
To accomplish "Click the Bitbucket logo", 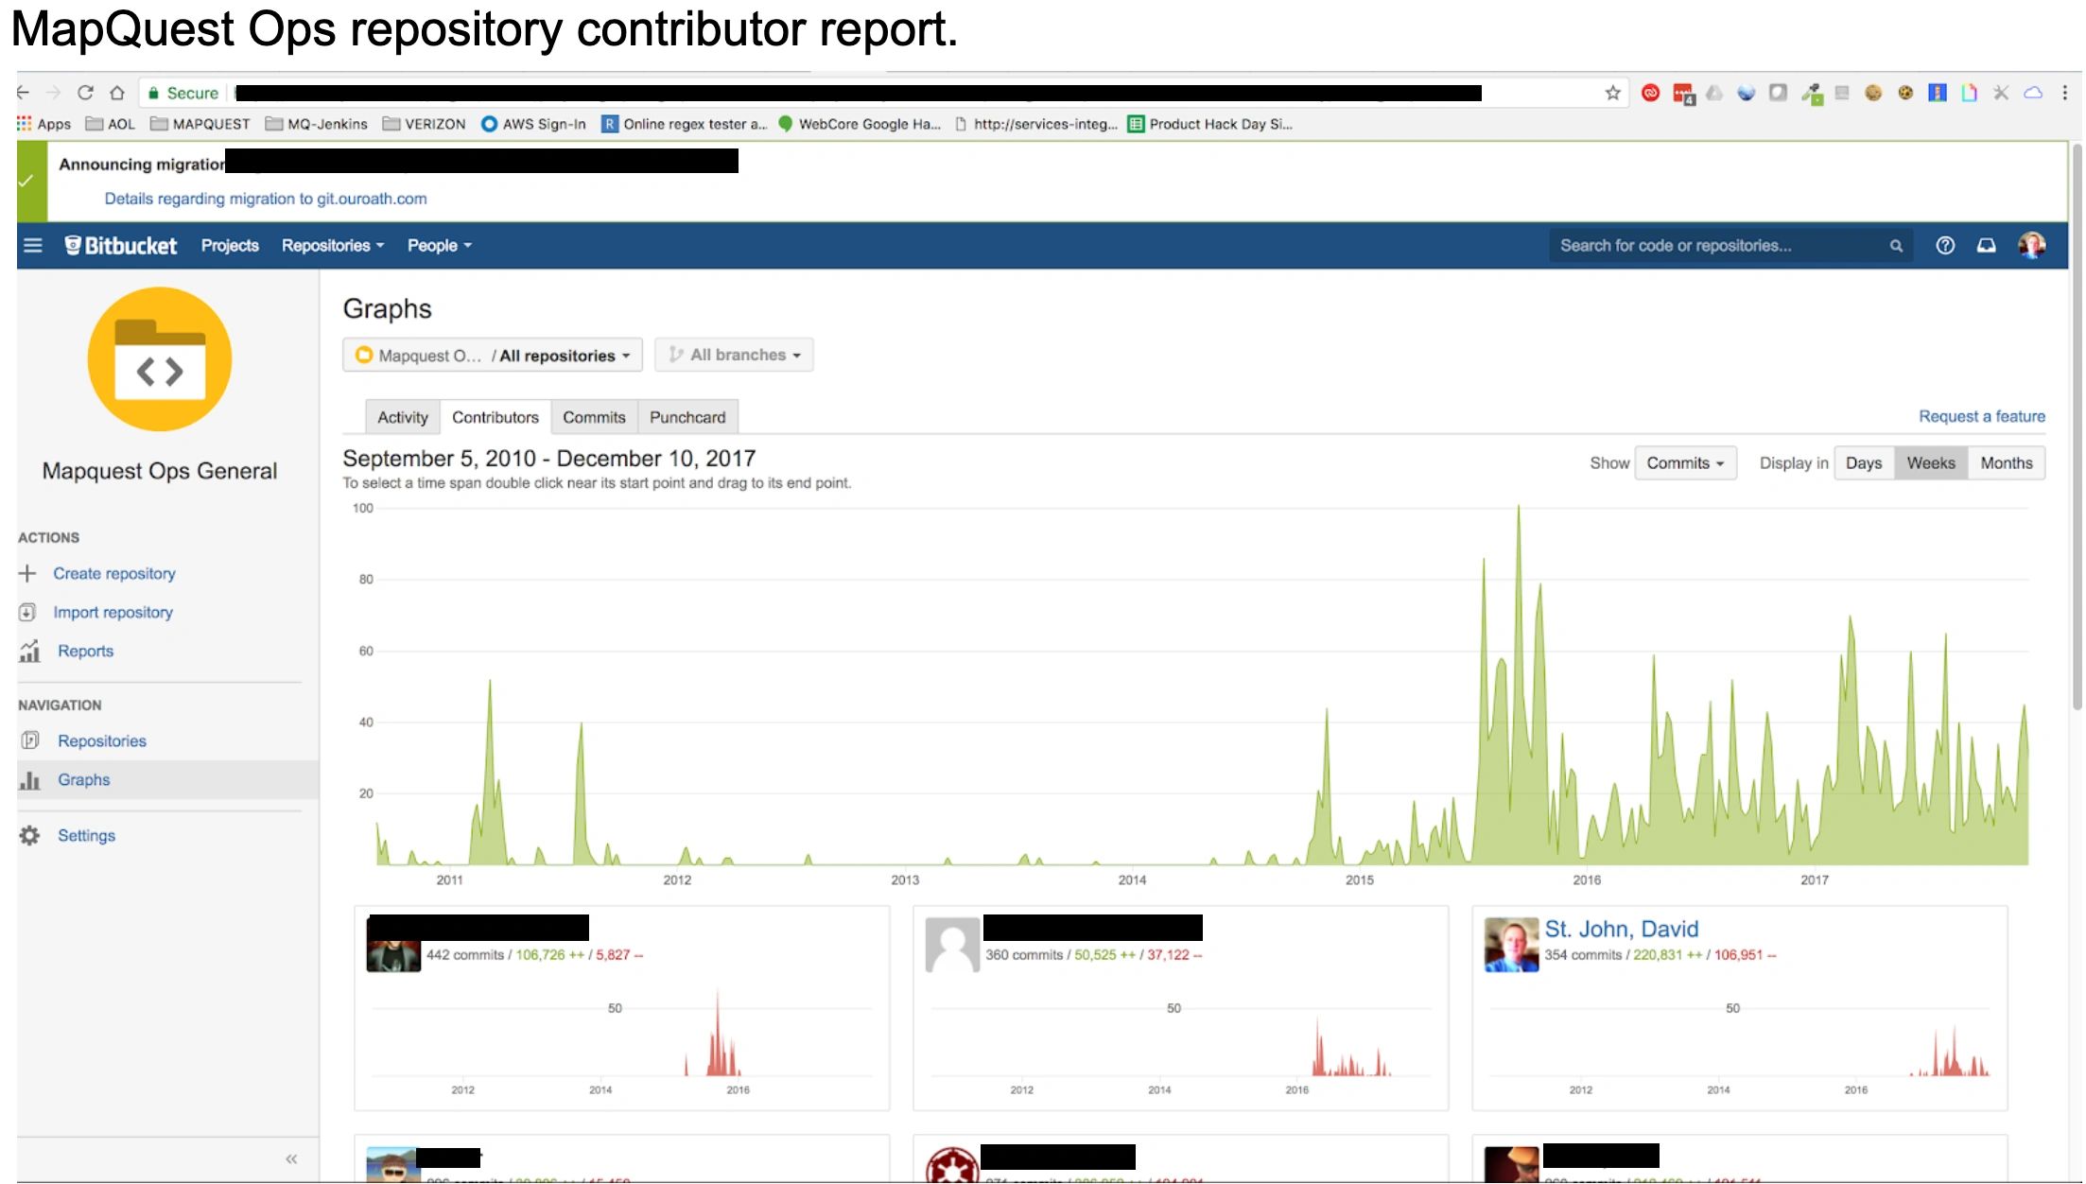I will [120, 246].
